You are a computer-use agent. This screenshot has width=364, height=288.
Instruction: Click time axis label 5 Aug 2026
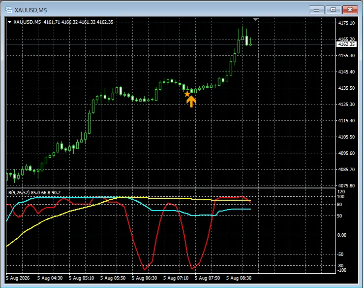(x=18, y=278)
